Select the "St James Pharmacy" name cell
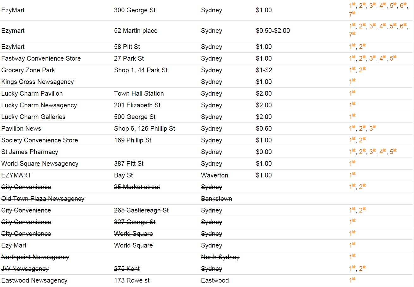 pyautogui.click(x=30, y=152)
